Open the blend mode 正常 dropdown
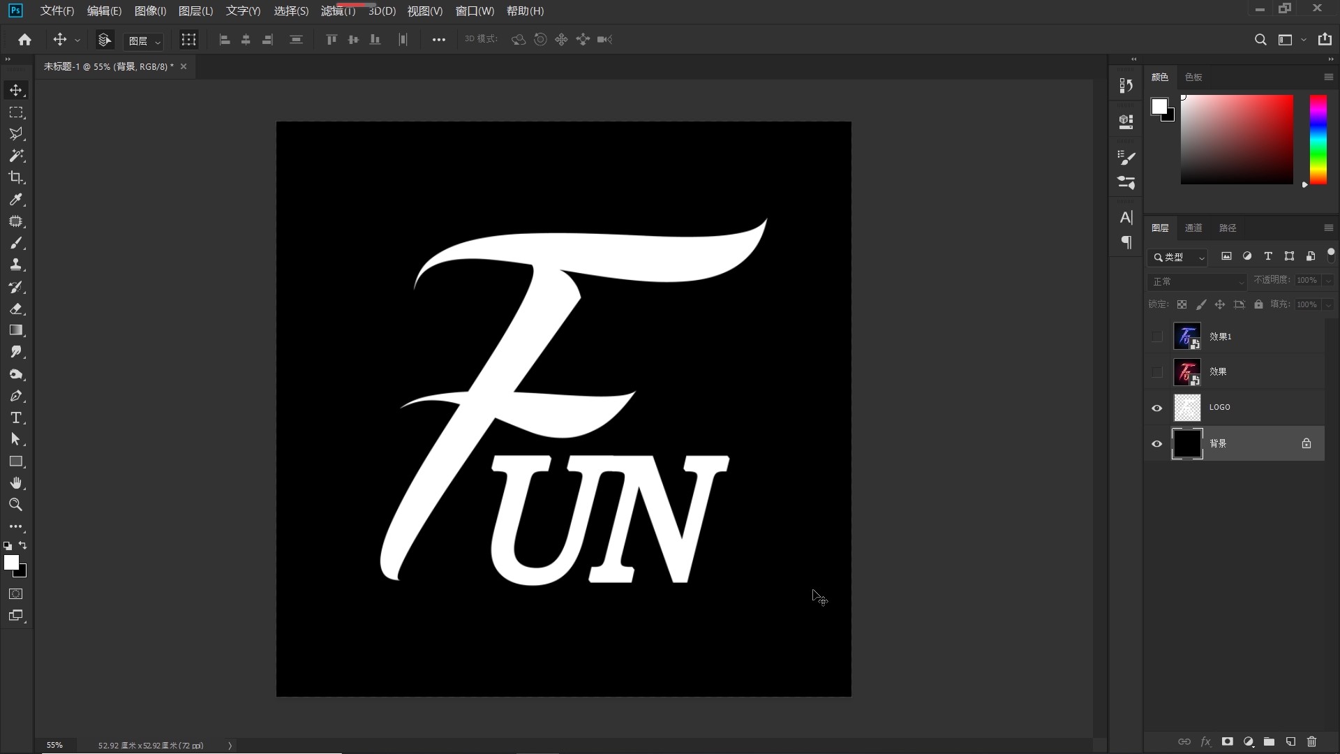Image resolution: width=1340 pixels, height=754 pixels. coord(1196,281)
